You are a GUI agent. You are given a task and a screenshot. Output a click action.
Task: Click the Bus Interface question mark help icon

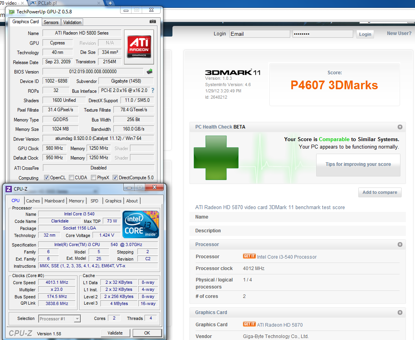(x=153, y=90)
